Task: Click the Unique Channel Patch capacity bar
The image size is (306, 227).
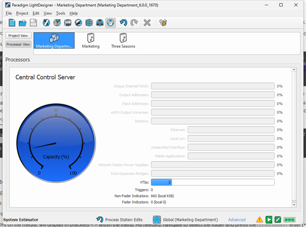Action: pyautogui.click(x=213, y=86)
